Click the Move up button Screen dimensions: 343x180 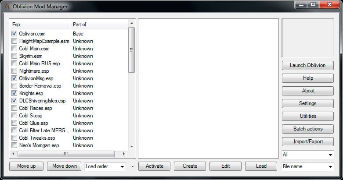(26, 166)
